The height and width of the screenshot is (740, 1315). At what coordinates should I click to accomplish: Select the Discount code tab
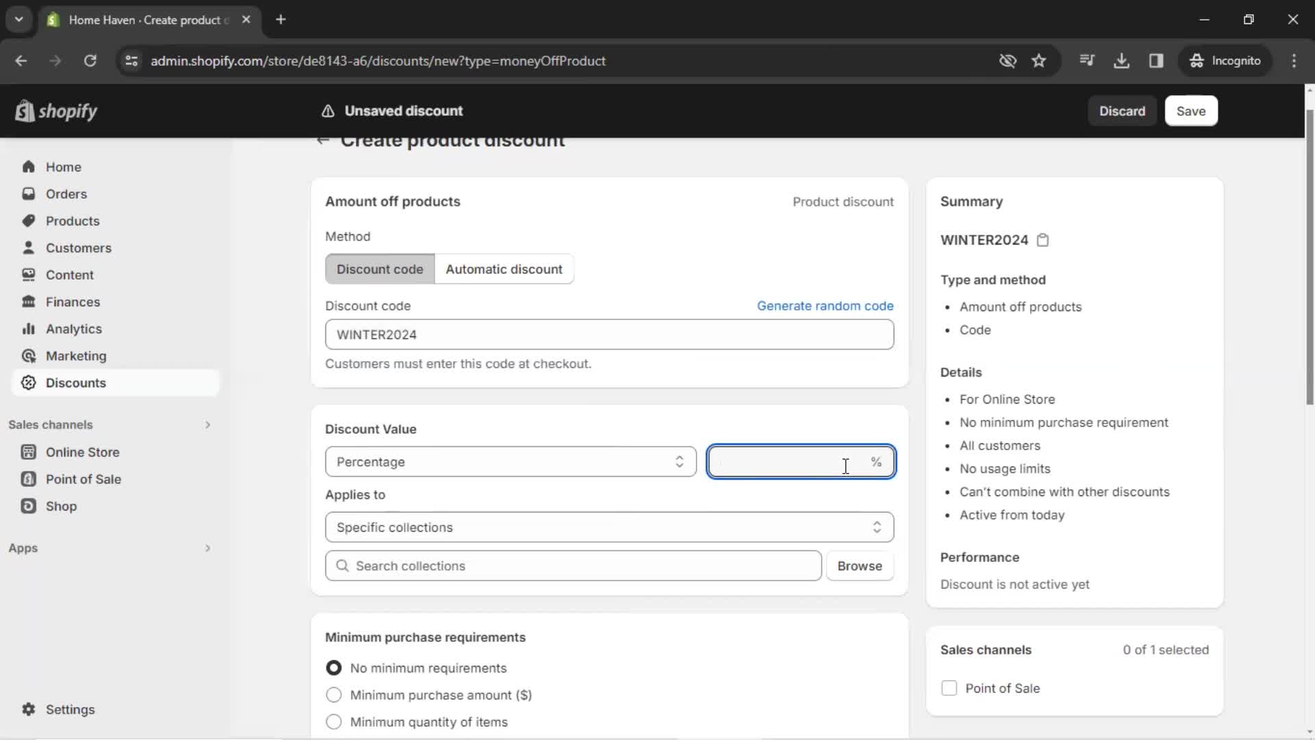379,269
